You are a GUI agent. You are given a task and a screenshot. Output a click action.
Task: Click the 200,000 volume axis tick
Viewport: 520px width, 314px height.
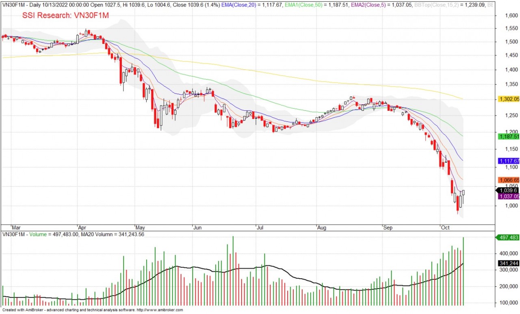pos(508,286)
